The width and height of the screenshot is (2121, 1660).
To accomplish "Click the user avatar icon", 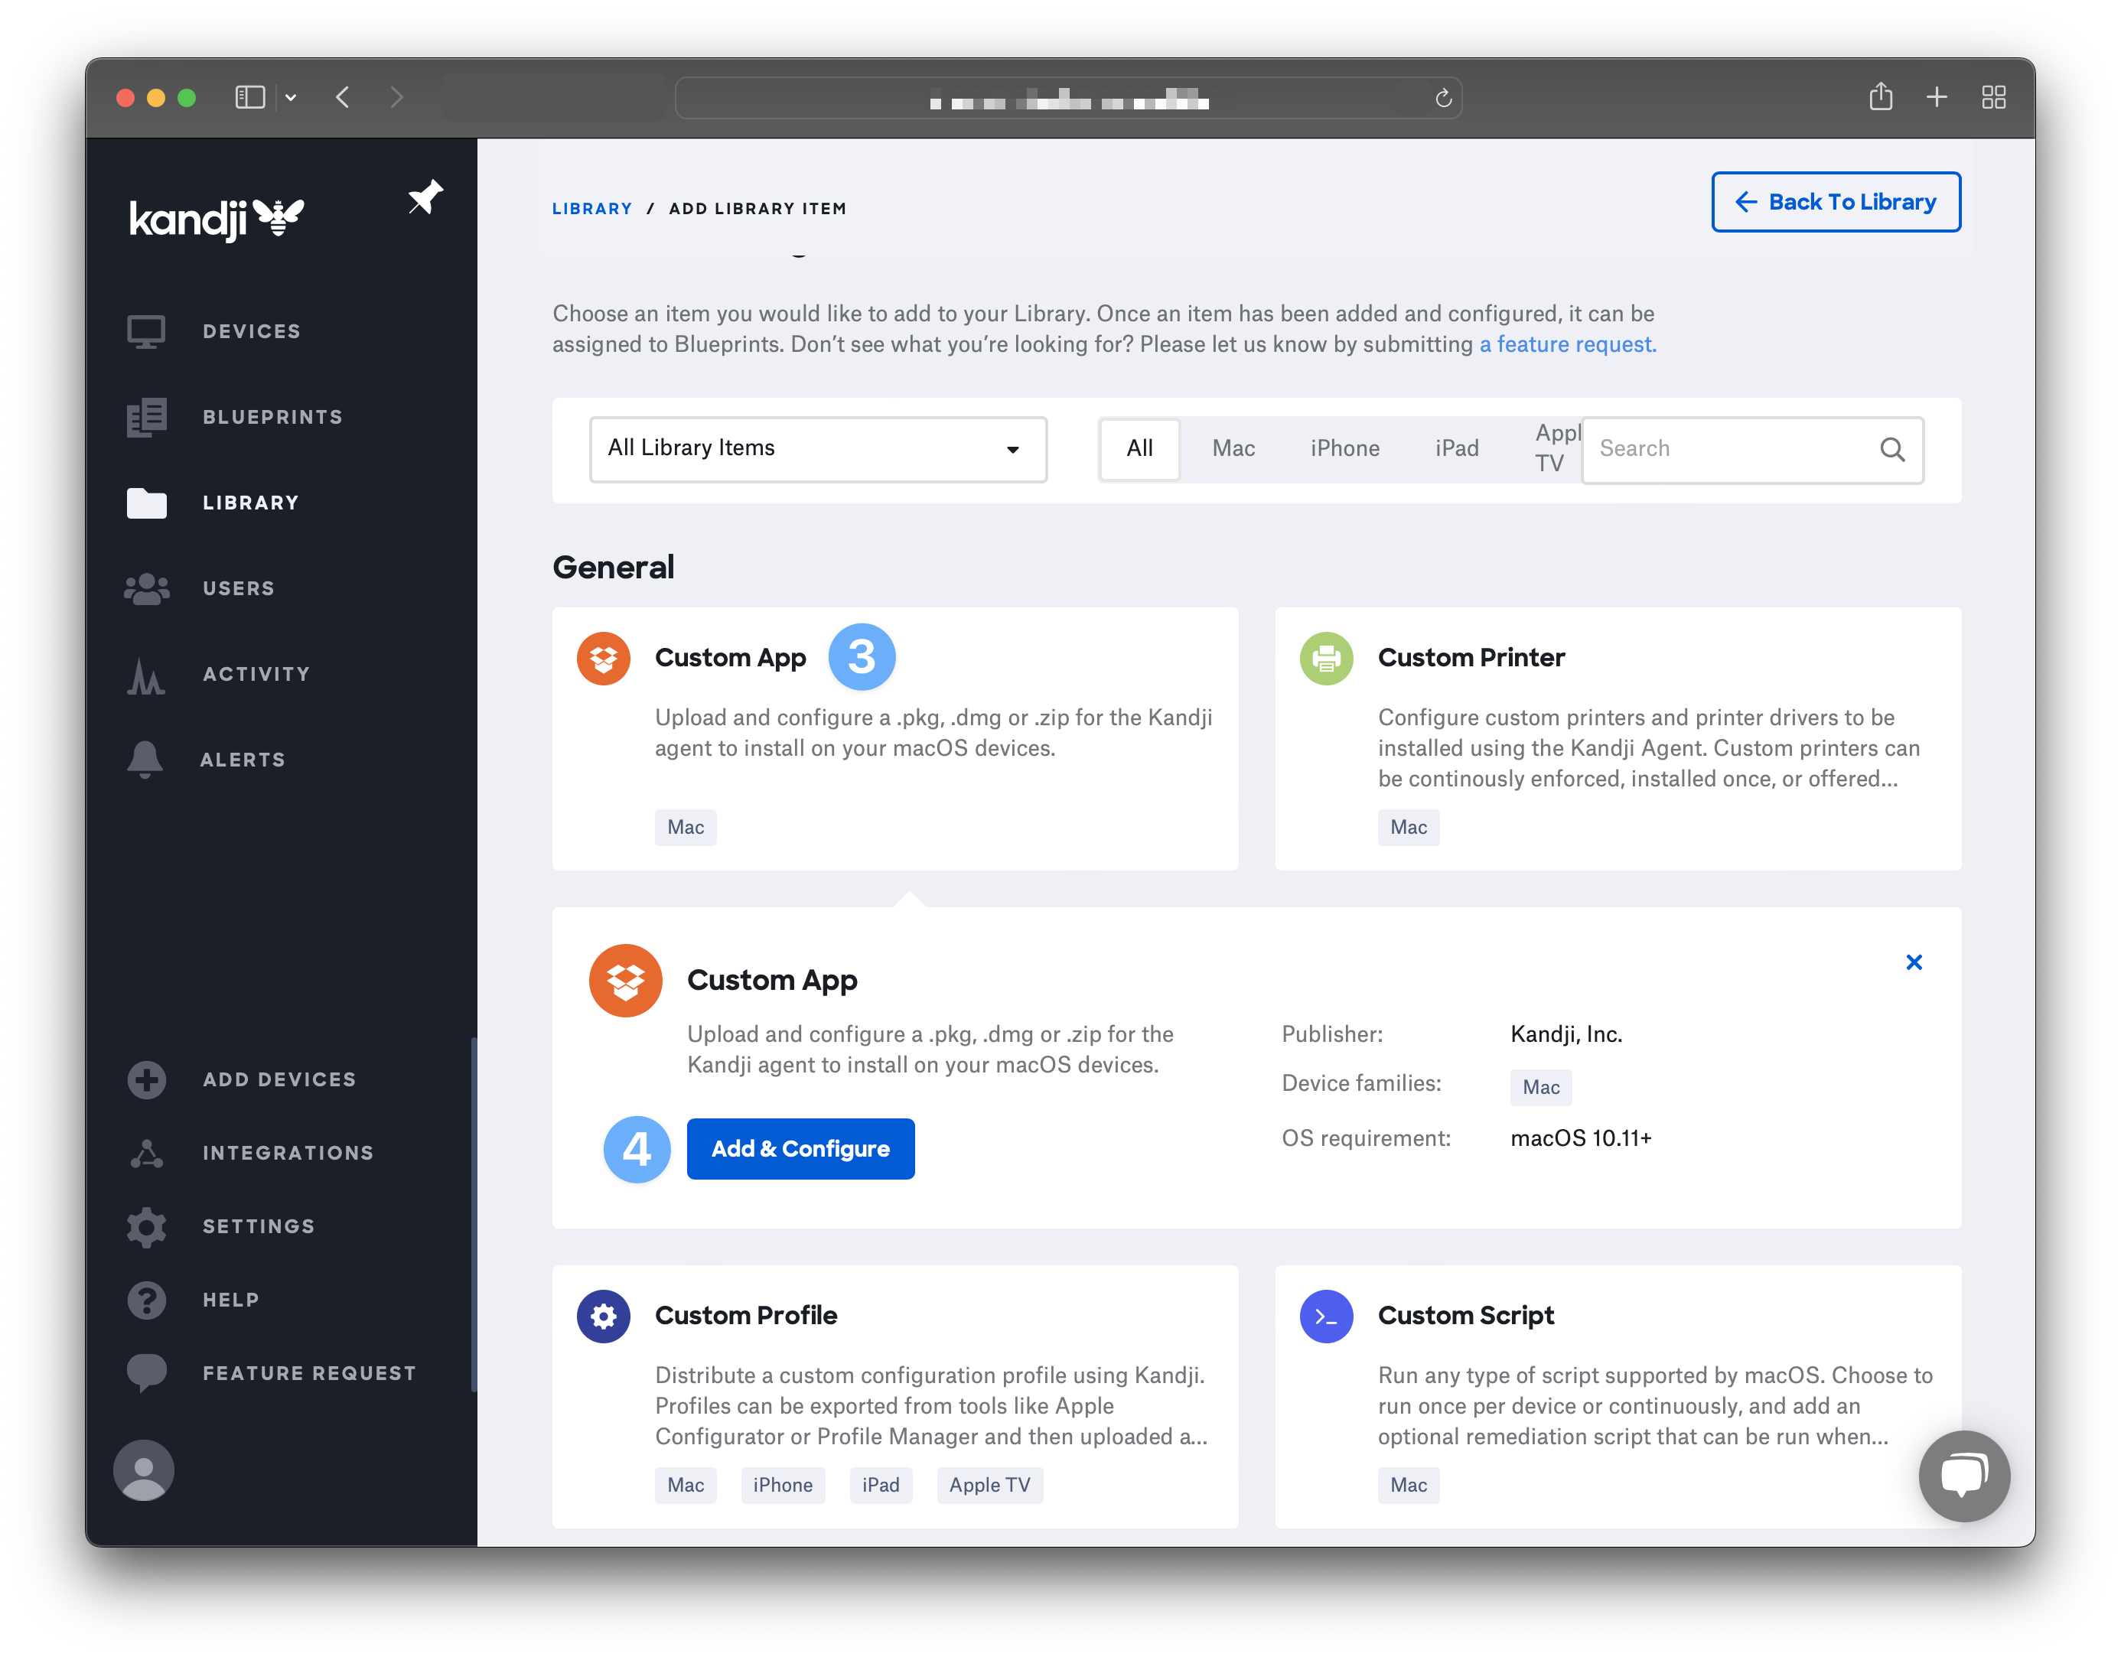I will click(144, 1470).
